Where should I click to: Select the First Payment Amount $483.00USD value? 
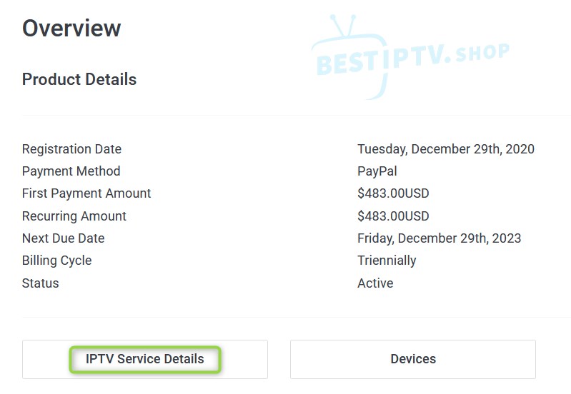pos(393,193)
